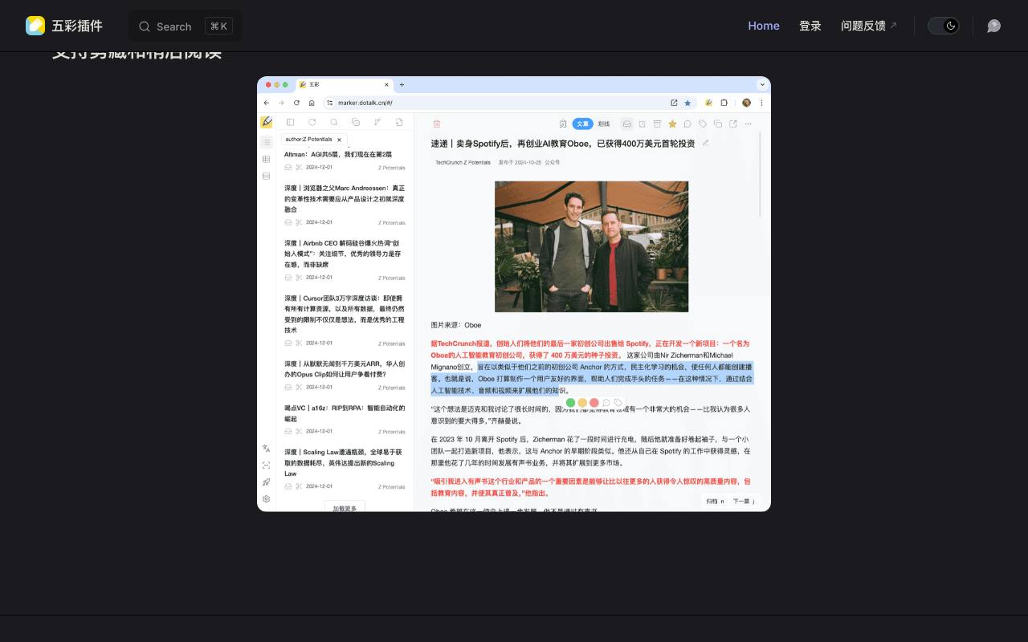The width and height of the screenshot is (1028, 642).
Task: Click the comment icon in the highlight popup
Action: (606, 403)
